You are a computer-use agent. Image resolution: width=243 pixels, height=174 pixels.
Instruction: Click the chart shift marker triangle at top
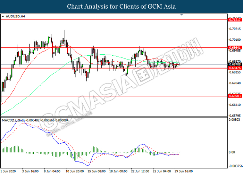(182, 15)
